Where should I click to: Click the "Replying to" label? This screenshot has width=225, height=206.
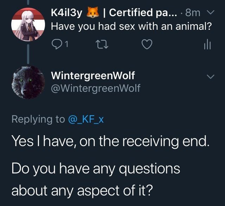point(38,119)
